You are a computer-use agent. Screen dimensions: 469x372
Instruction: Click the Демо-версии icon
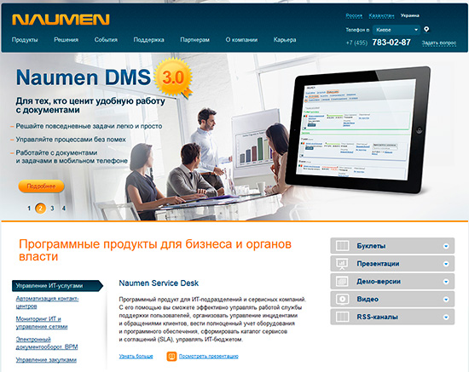pos(342,281)
